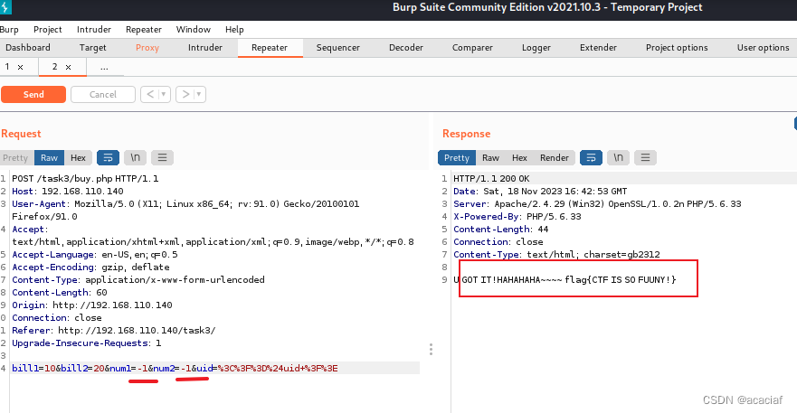Open the Repeater menu in menu bar
797x413 pixels.
143,30
